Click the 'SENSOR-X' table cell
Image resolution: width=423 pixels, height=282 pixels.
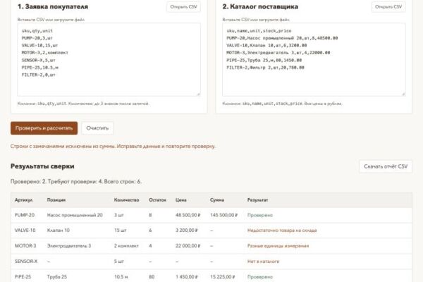[x=26, y=262]
